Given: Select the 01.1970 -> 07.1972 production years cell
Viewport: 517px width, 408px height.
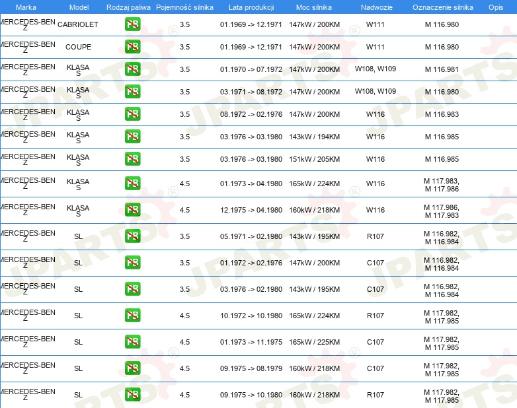Looking at the screenshot, I should pyautogui.click(x=251, y=69).
